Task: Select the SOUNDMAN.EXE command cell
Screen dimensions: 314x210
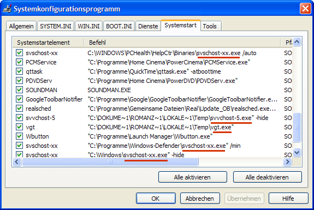Action: (x=109, y=90)
